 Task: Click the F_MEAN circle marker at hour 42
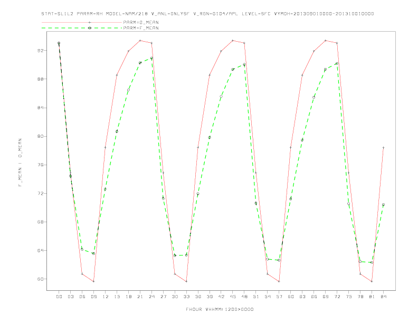click(221, 97)
